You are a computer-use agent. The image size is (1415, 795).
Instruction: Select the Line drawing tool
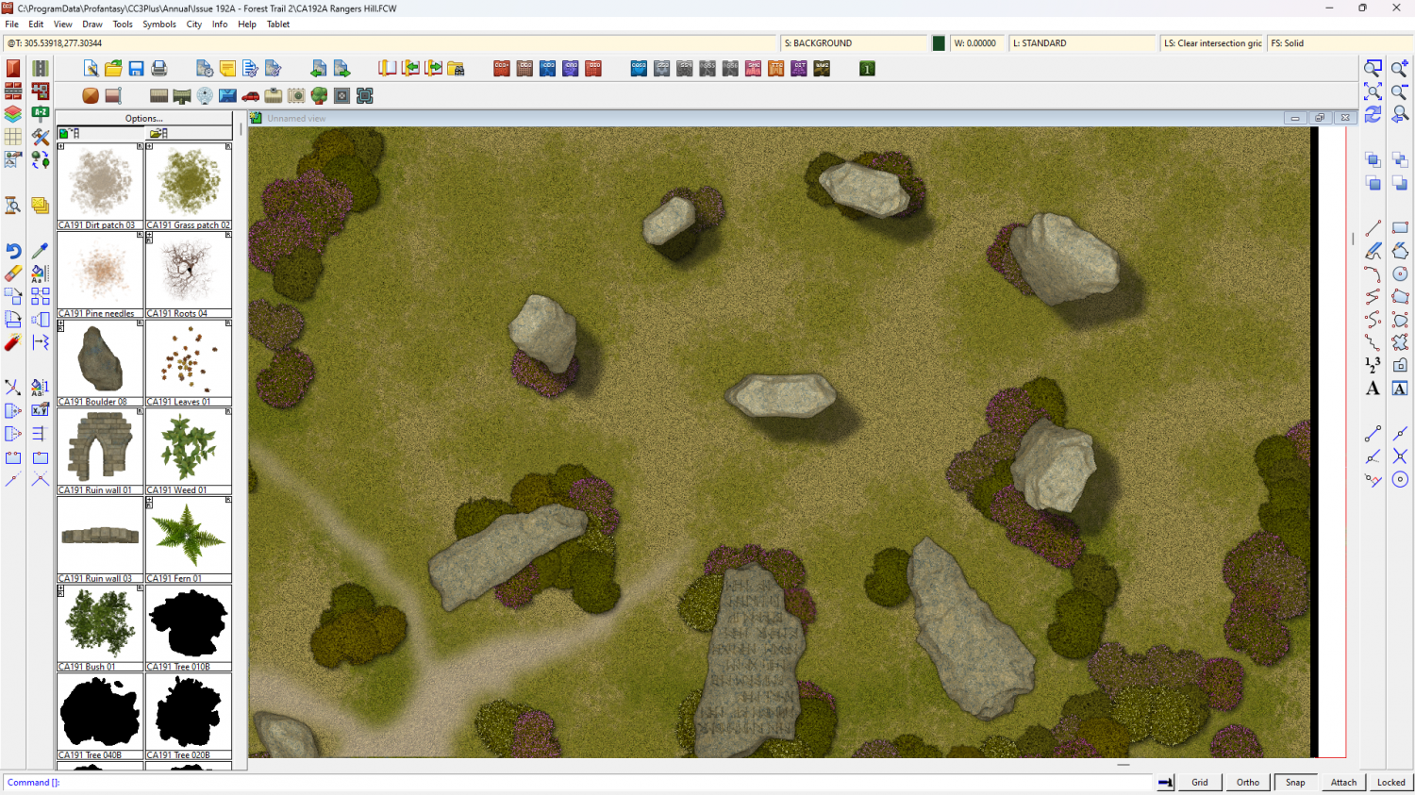1373,227
